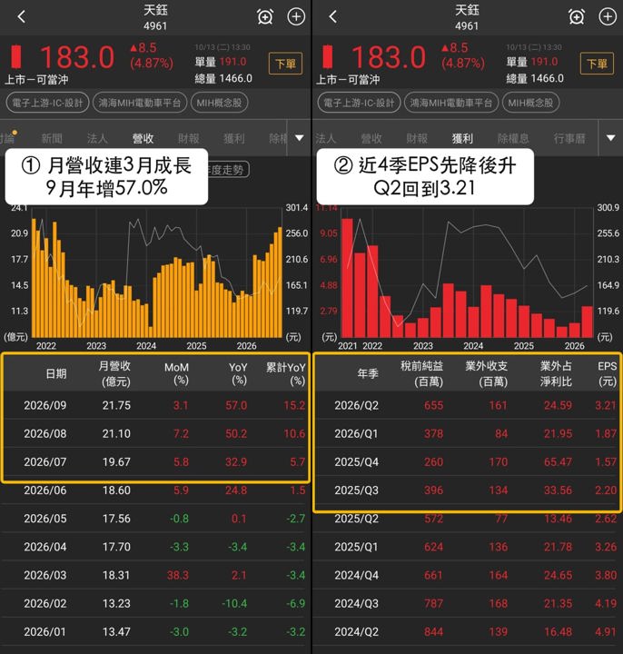Tap 下單 order button in left panel
The height and width of the screenshot is (654, 623).
coord(286,64)
